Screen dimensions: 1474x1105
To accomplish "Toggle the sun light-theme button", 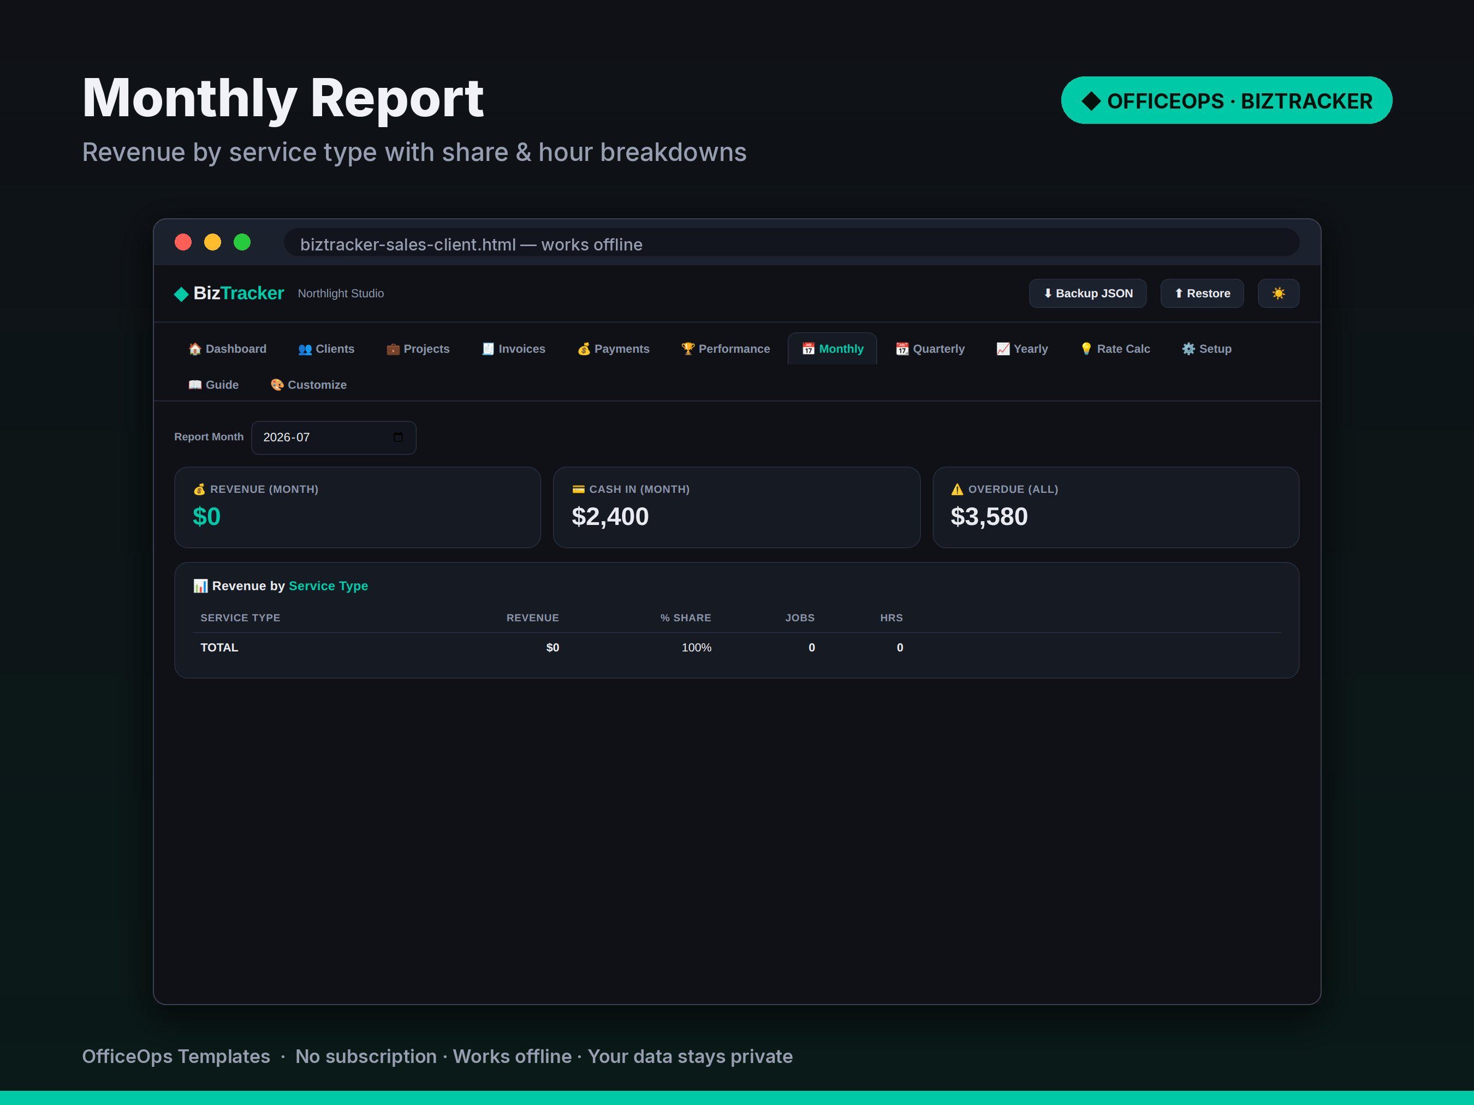I will click(1277, 293).
